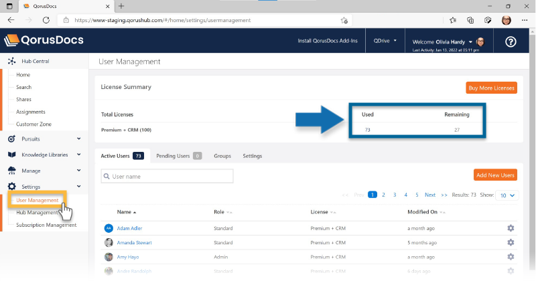Click the Hub Central network icon
This screenshot has height=281, width=536.
tap(11, 61)
